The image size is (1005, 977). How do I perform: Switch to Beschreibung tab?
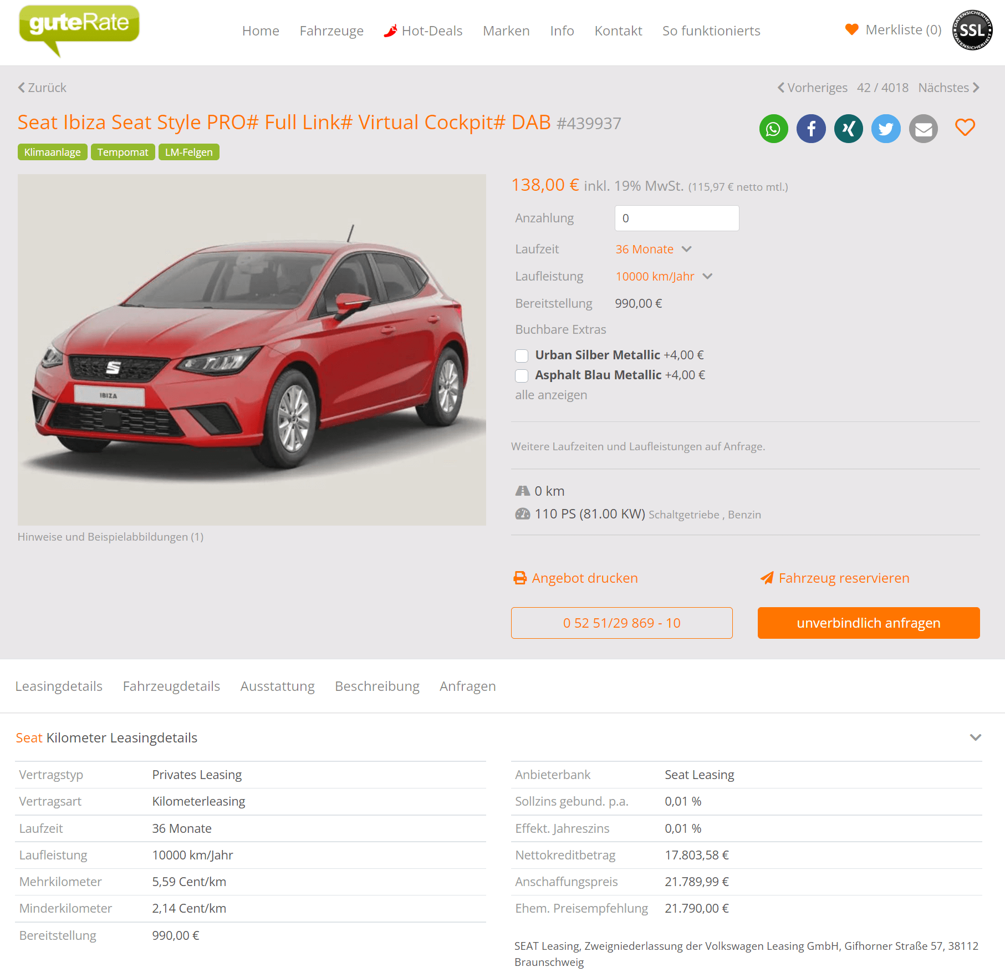(x=377, y=686)
